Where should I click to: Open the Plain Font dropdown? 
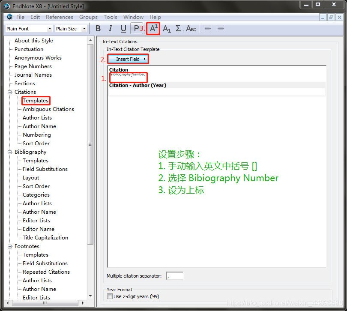click(50, 29)
